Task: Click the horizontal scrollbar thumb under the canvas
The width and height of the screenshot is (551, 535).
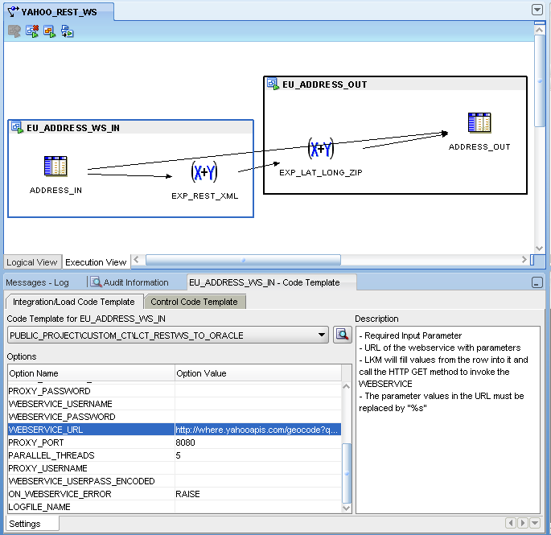Action: coord(243,260)
